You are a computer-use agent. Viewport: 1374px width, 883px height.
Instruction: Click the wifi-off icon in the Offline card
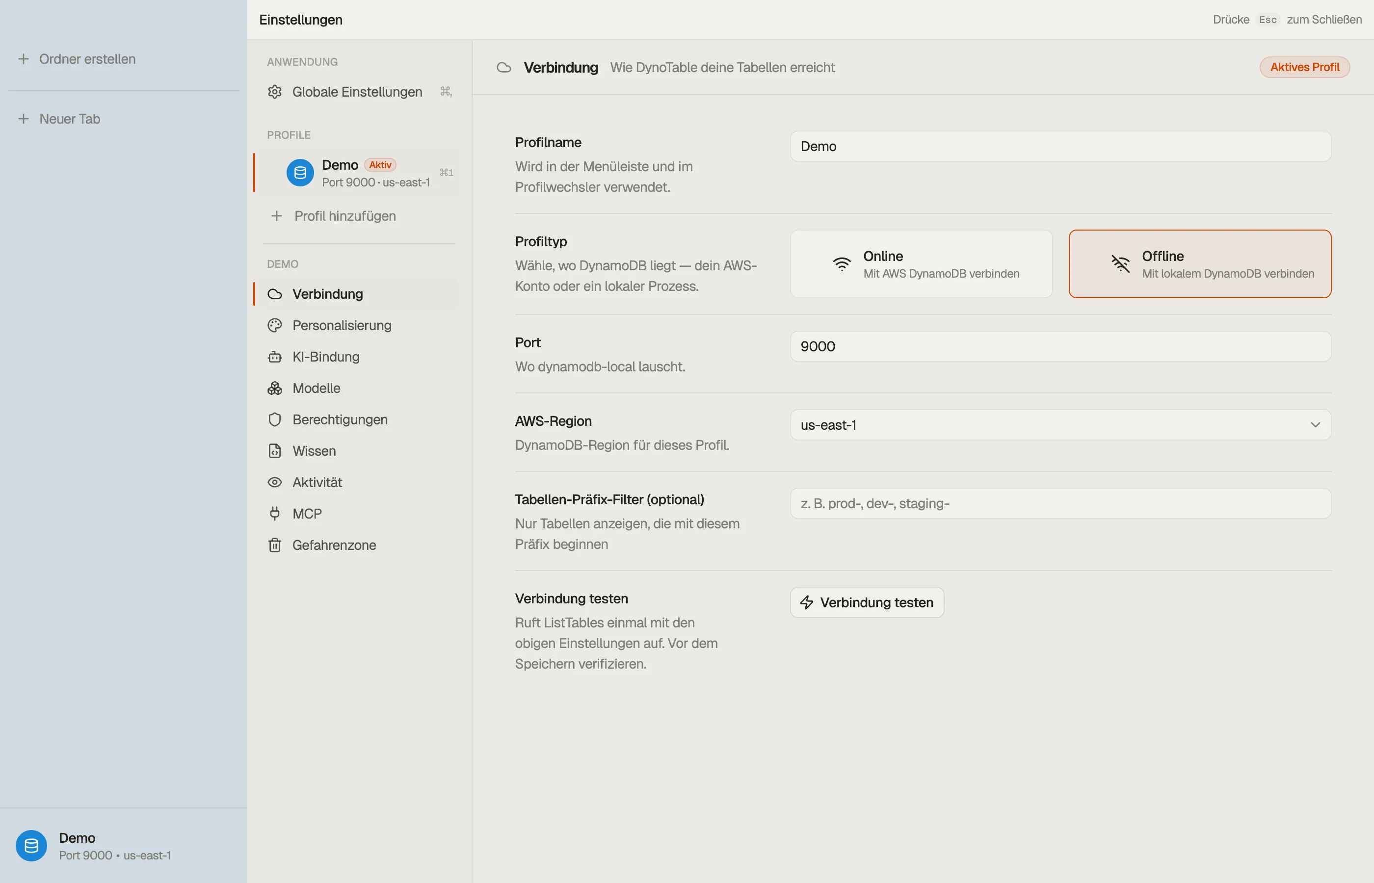[x=1120, y=264]
